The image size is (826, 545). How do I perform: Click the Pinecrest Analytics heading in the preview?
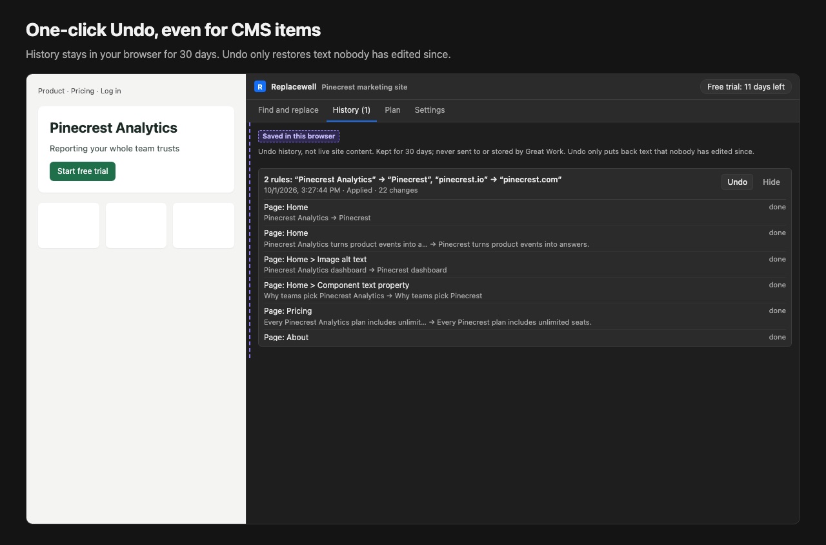click(x=114, y=128)
